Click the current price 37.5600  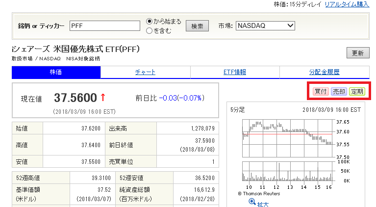click(75, 98)
